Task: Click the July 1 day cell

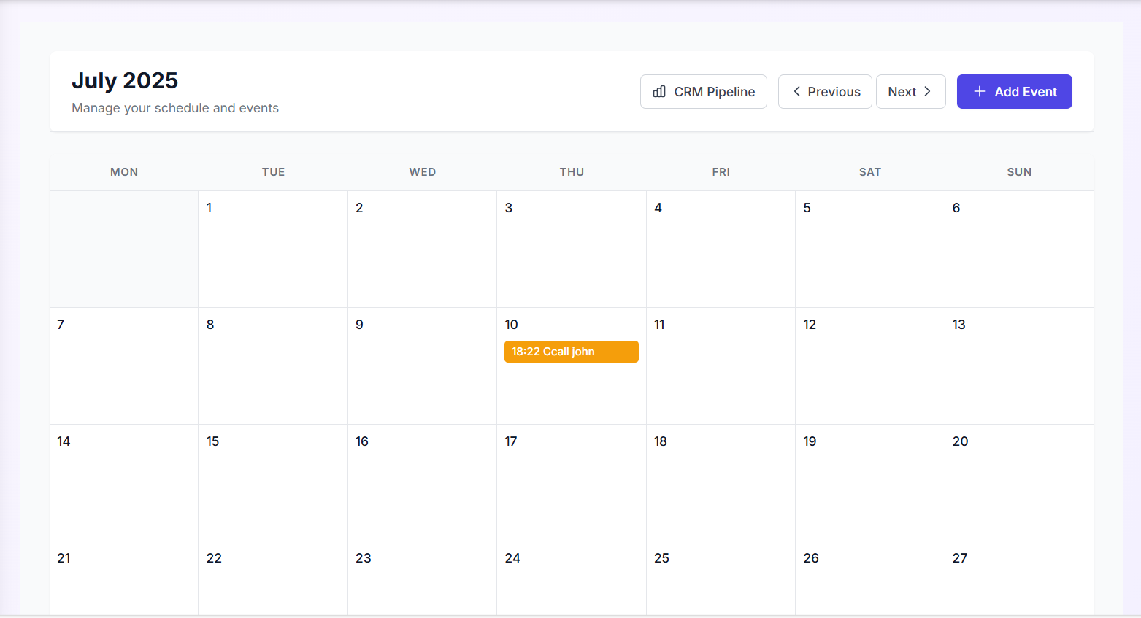Action: 273,248
